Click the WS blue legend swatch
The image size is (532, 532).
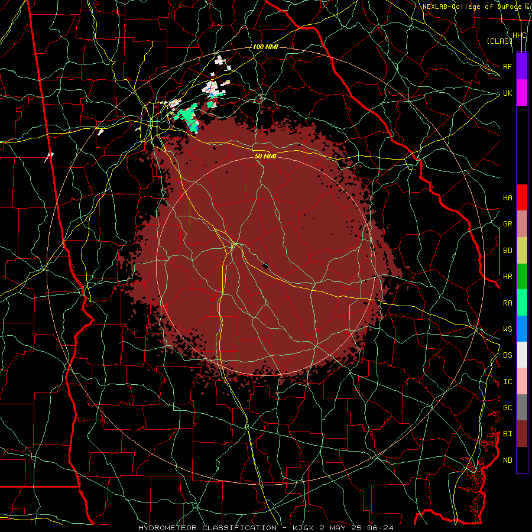522,329
